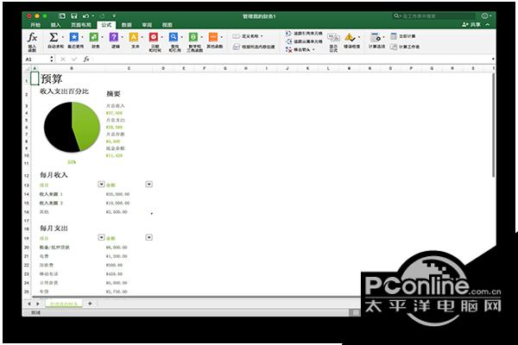Viewport: 518px width, 345px height.
Task: Click the Select All corner triangle
Action: point(27,68)
